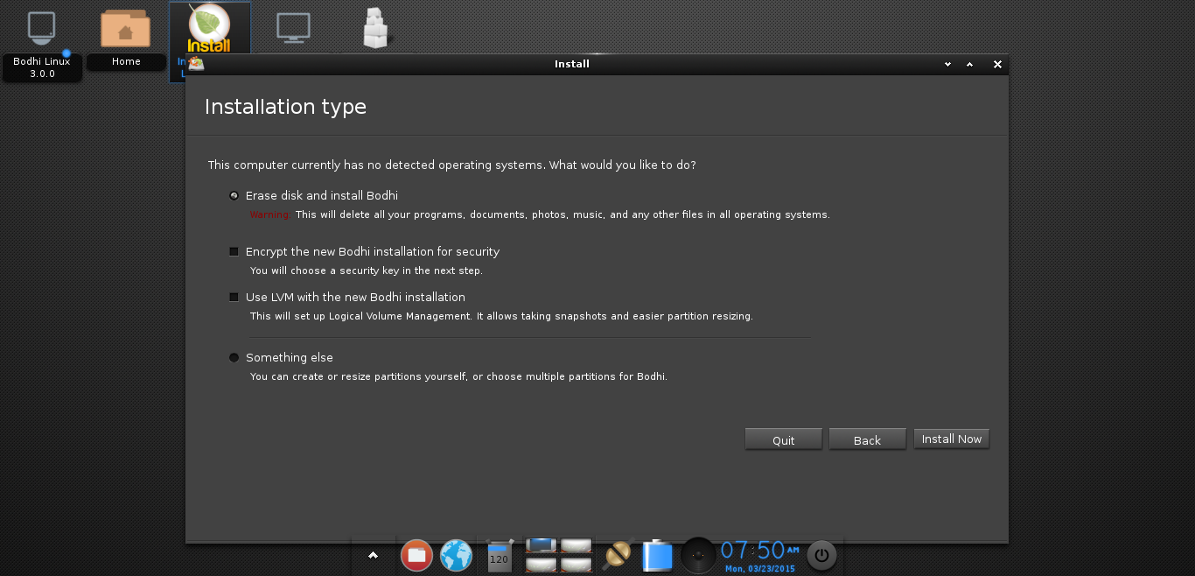1195x576 pixels.
Task: Click 'This will set up Logical Volume Management' text
Action: tap(500, 316)
